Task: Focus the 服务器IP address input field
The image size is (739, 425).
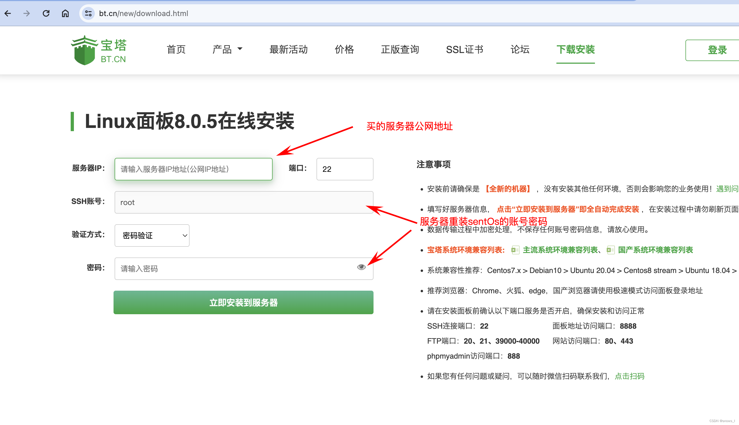Action: (194, 169)
